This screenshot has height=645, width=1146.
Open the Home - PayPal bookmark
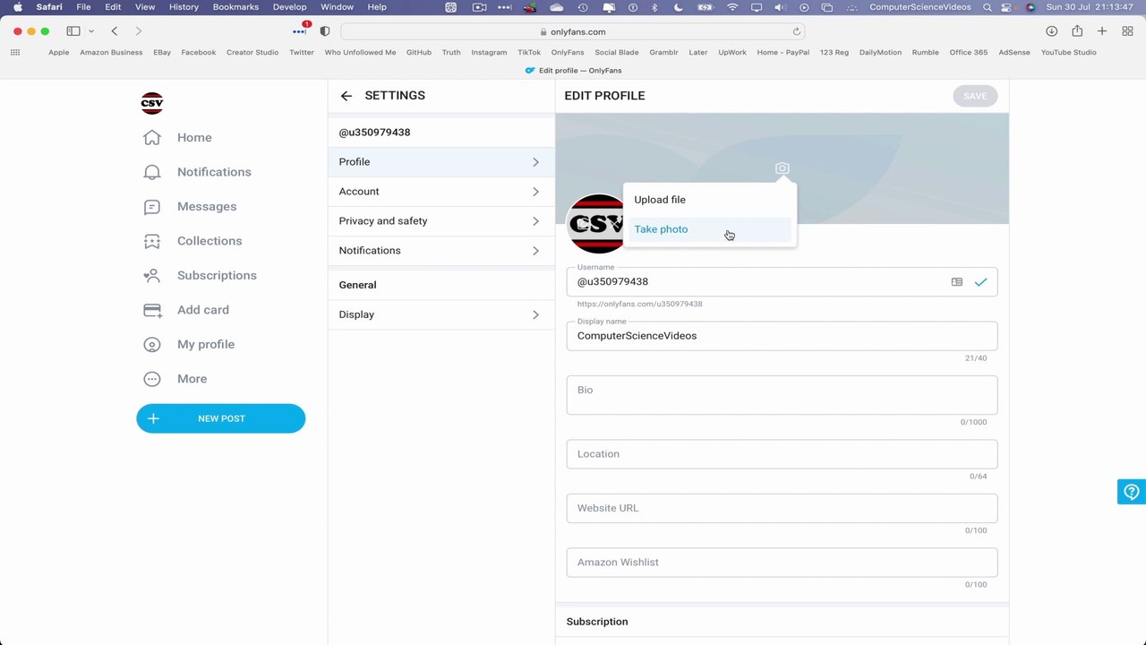(783, 52)
